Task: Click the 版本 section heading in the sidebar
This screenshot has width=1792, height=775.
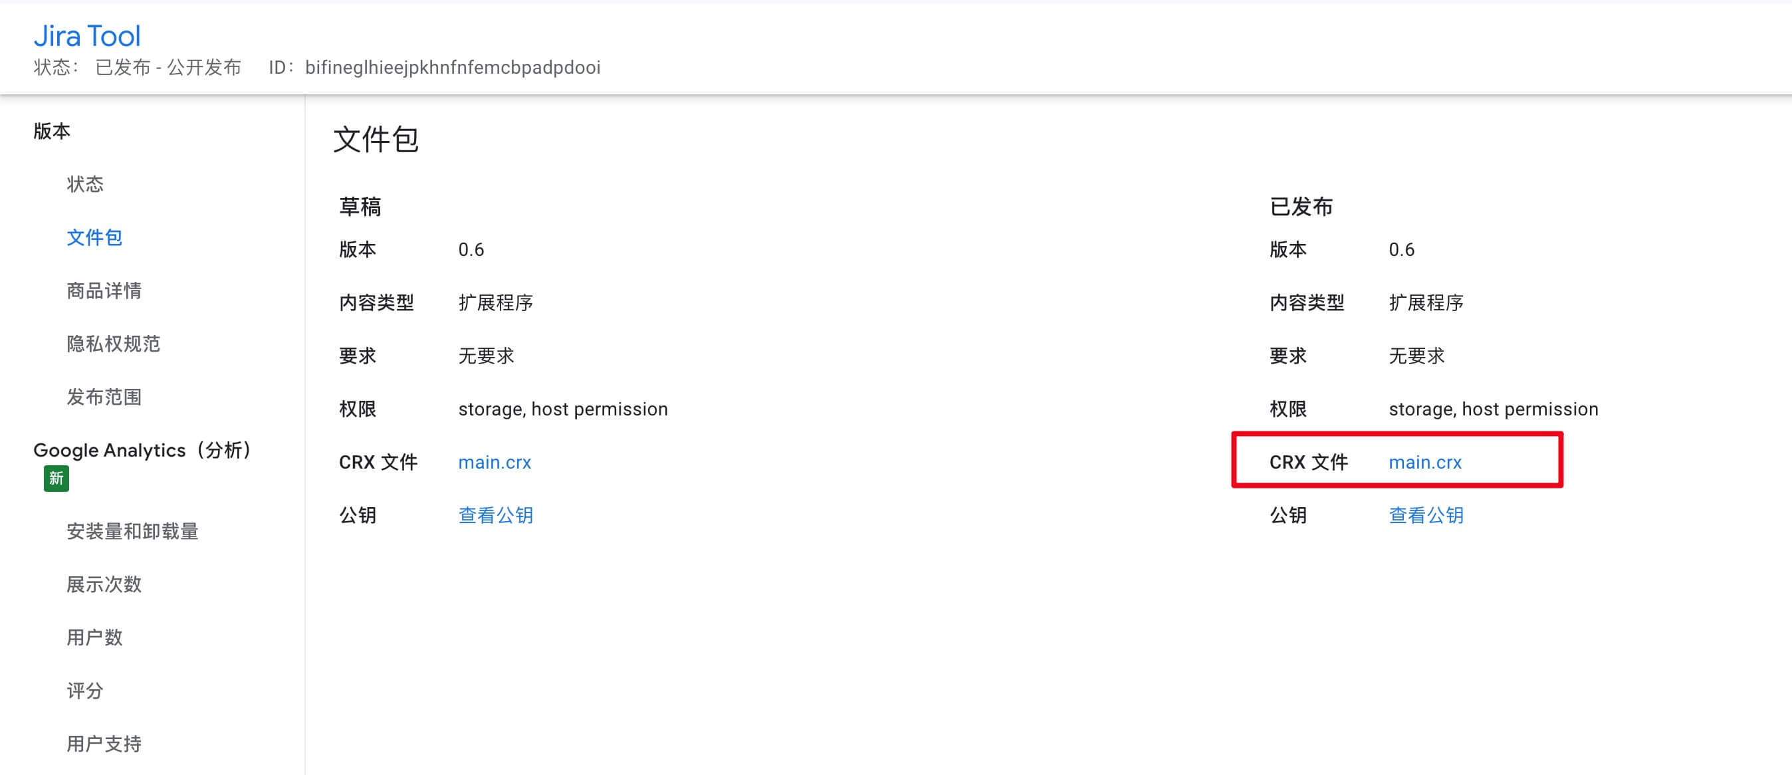Action: tap(51, 131)
